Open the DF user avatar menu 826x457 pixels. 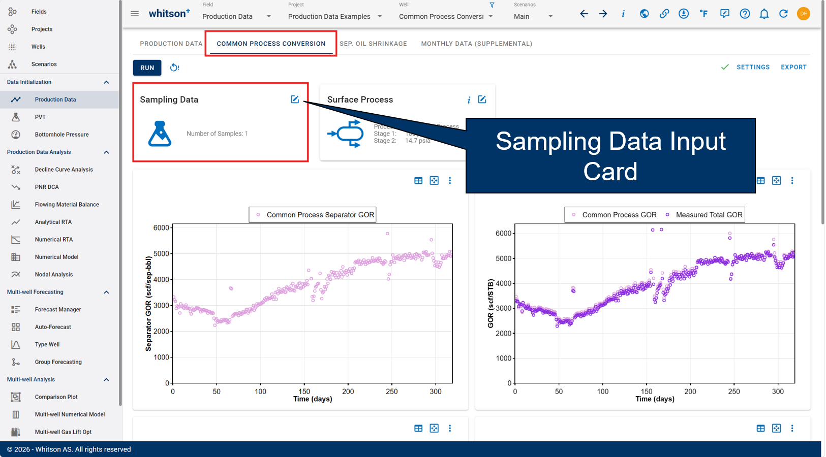coord(804,14)
